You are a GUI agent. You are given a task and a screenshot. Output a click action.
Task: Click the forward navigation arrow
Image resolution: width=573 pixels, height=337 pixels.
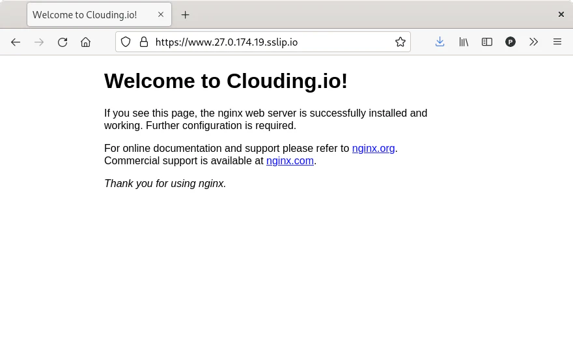point(39,42)
